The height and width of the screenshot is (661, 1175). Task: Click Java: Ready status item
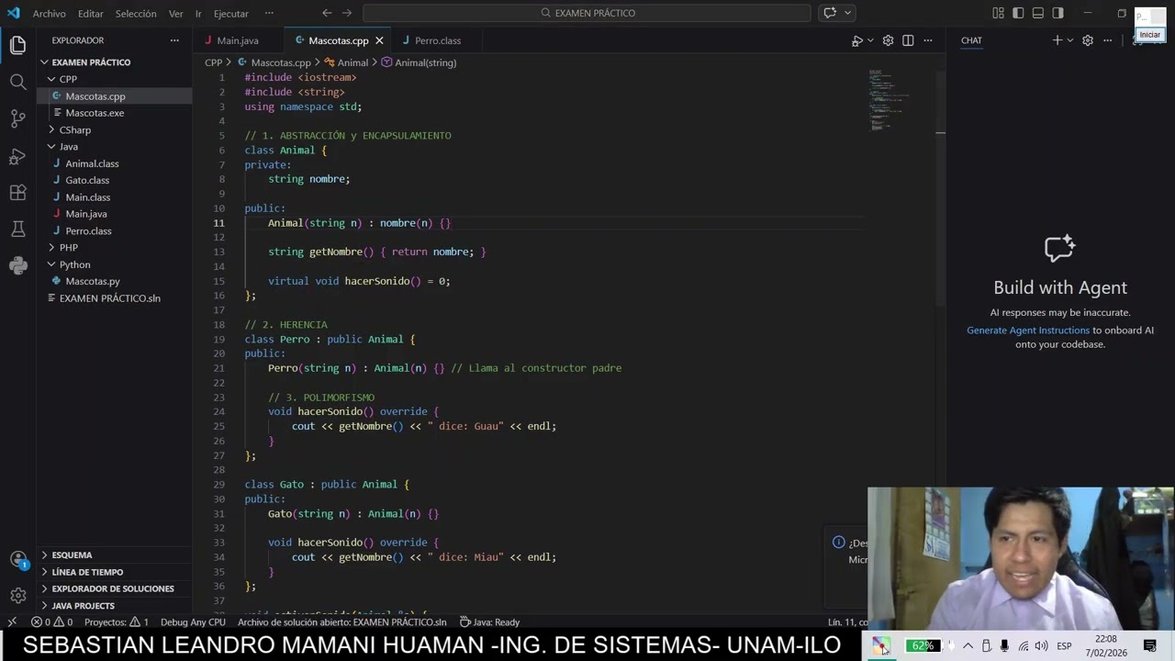tap(489, 622)
